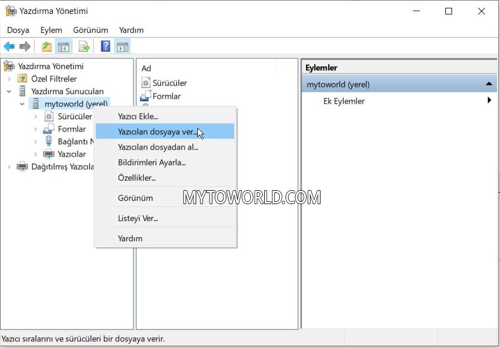Collapse the mytoworld (yerel) actions section
This screenshot has height=348, width=500.
click(489, 84)
